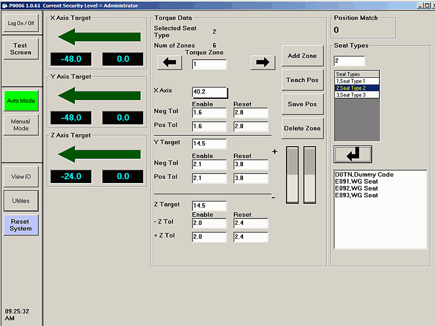Screen dimensions: 435x326
Task: Click X Axis Pos Tol Reset field
Action: 251,127
